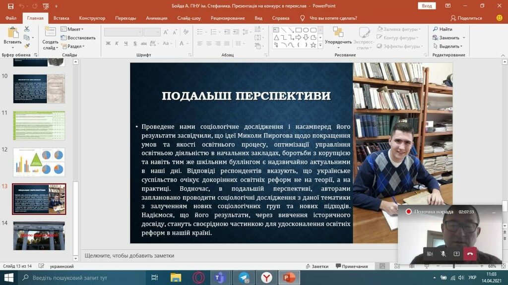The width and height of the screenshot is (508, 285).
Task: Hang up the call with red button
Action: click(470, 253)
